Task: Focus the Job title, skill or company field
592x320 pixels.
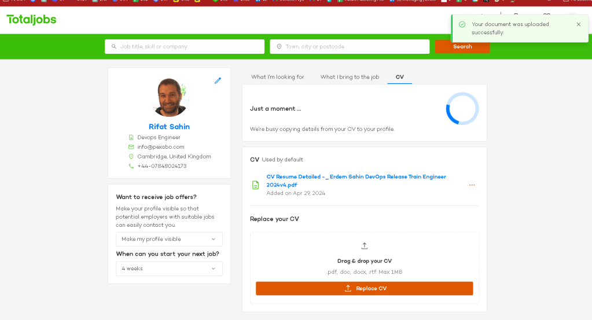Action: click(x=184, y=46)
